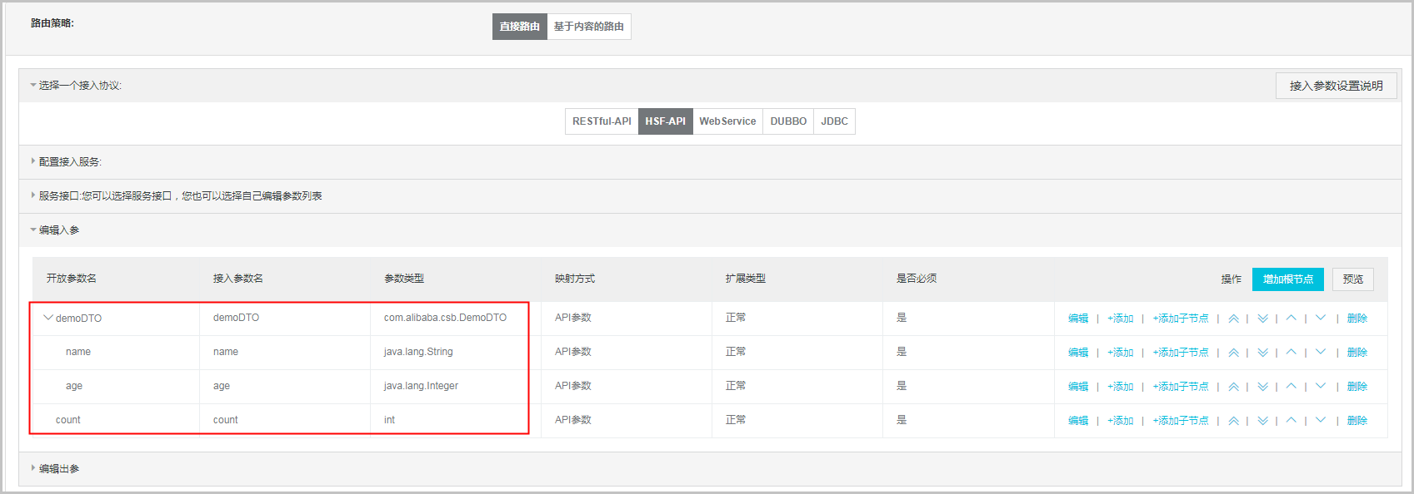Viewport: 1414px width, 494px height.
Task: Select com.alibaba.csb.DemoDTO type cell
Action: [x=445, y=318]
